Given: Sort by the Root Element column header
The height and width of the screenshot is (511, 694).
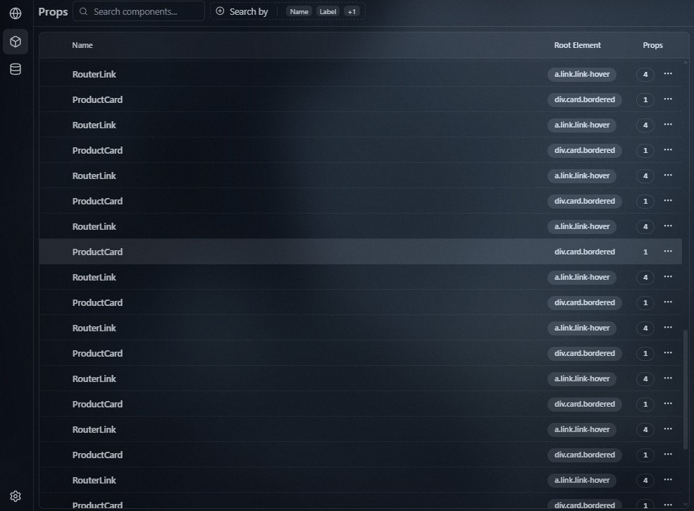Looking at the screenshot, I should click(x=577, y=45).
